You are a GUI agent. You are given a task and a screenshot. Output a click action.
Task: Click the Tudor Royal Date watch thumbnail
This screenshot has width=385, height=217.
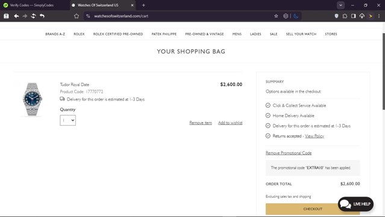pyautogui.click(x=33, y=99)
